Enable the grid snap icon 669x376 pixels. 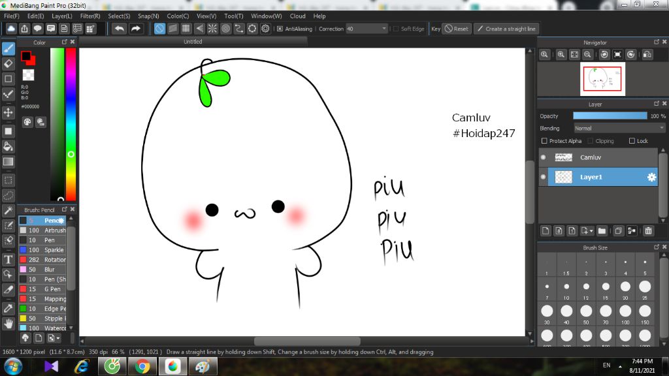tap(186, 29)
